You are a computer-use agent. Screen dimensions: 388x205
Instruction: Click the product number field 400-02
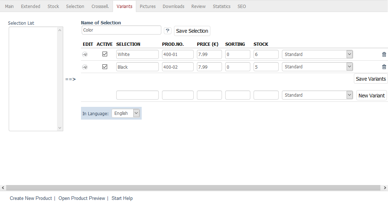(x=178, y=67)
